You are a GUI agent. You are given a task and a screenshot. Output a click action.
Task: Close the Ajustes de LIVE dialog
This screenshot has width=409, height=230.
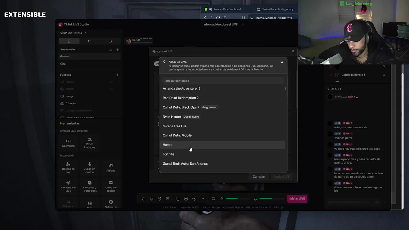click(x=293, y=51)
